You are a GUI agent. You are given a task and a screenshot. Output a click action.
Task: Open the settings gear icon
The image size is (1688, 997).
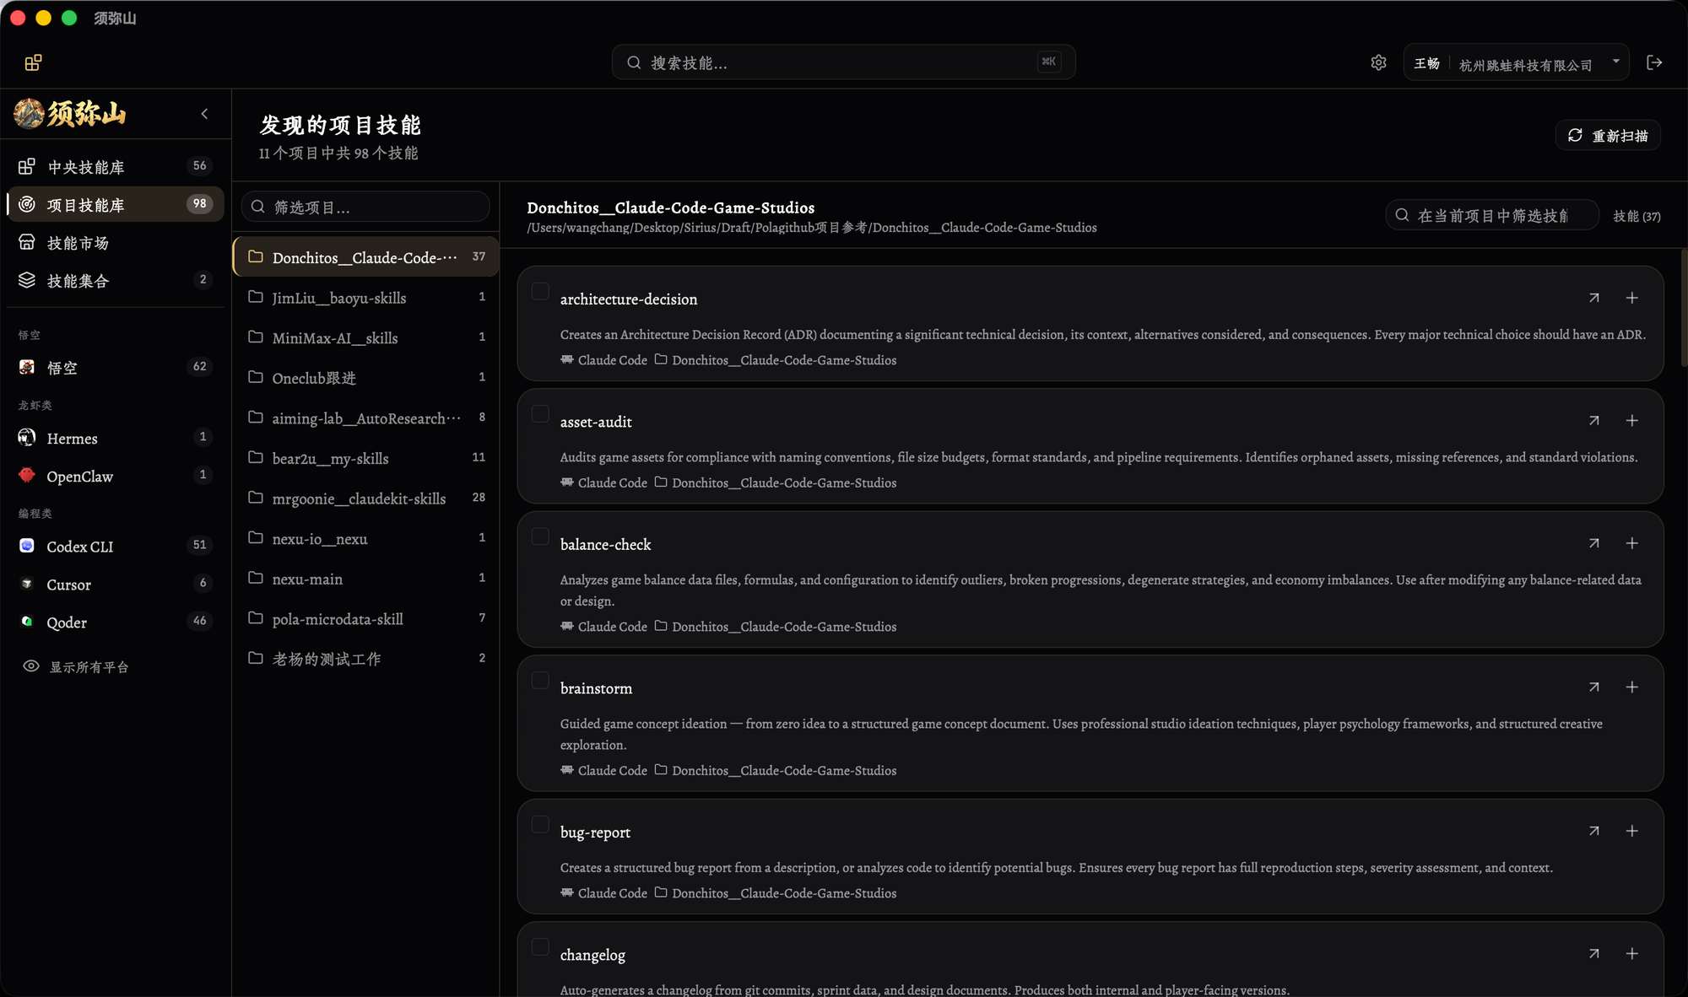(1378, 62)
